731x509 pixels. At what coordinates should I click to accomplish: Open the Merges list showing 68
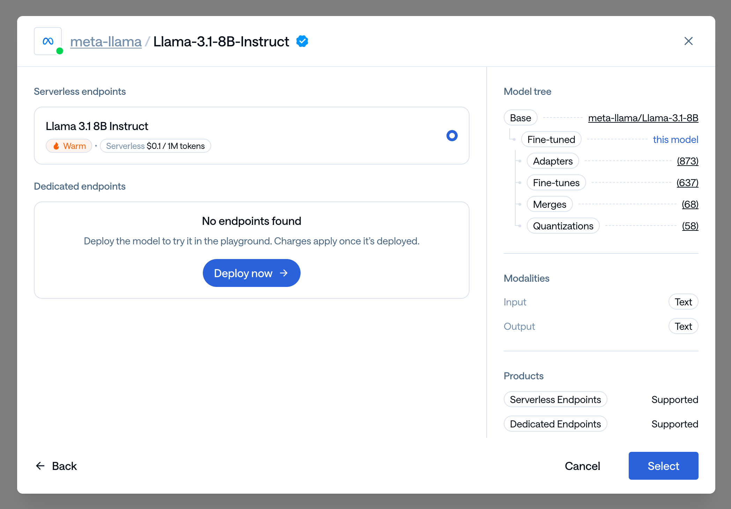pyautogui.click(x=690, y=204)
